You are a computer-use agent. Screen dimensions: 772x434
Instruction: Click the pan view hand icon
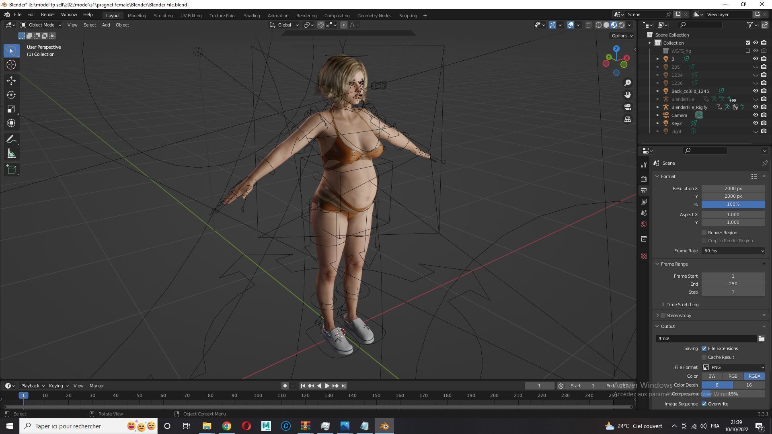click(628, 95)
